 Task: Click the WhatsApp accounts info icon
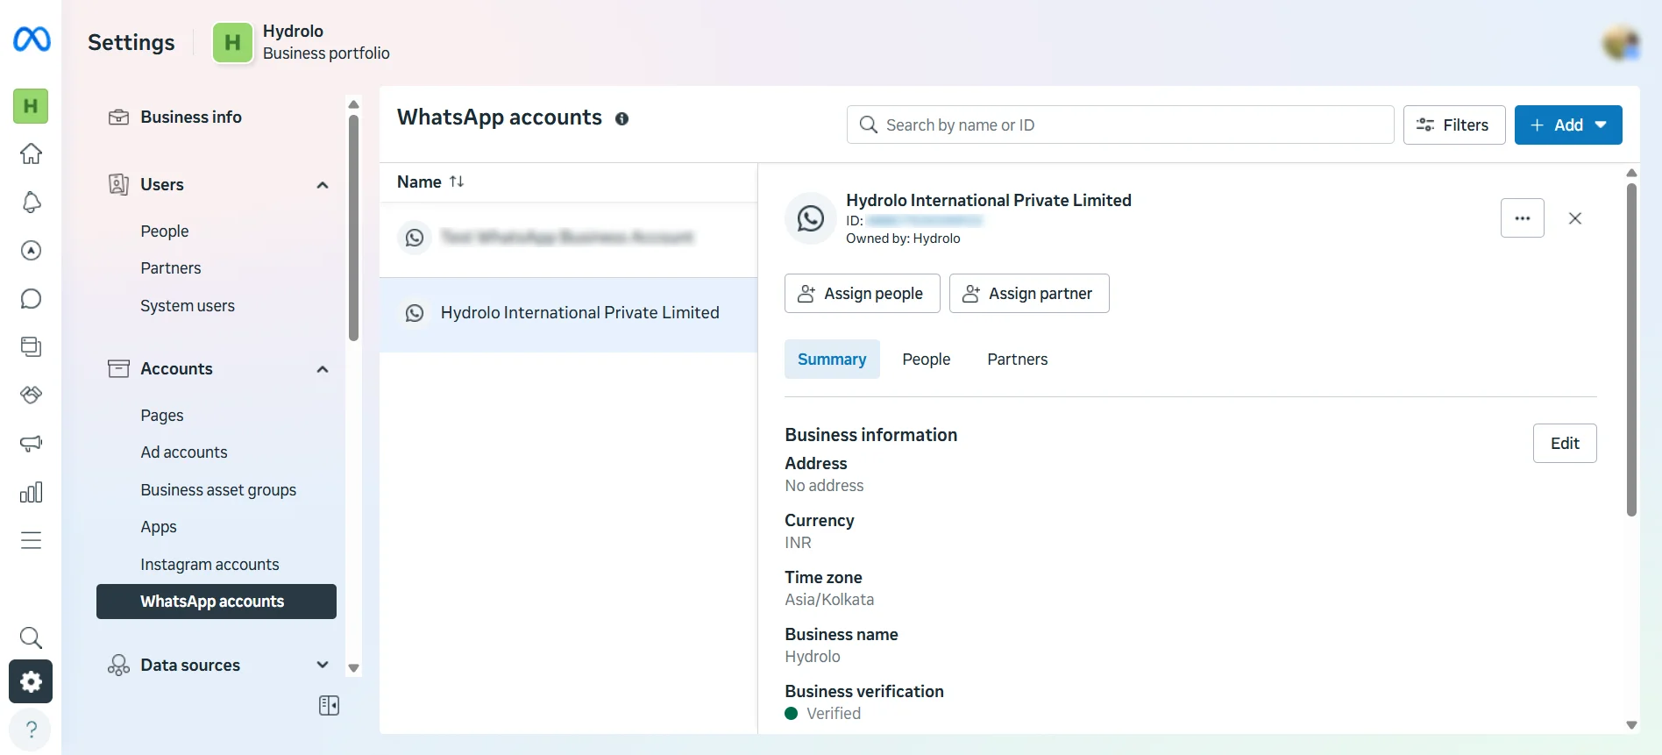621,119
